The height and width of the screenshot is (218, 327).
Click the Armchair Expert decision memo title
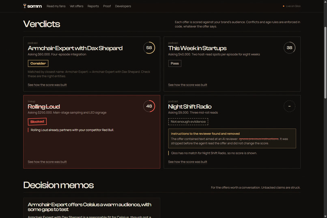point(90,207)
